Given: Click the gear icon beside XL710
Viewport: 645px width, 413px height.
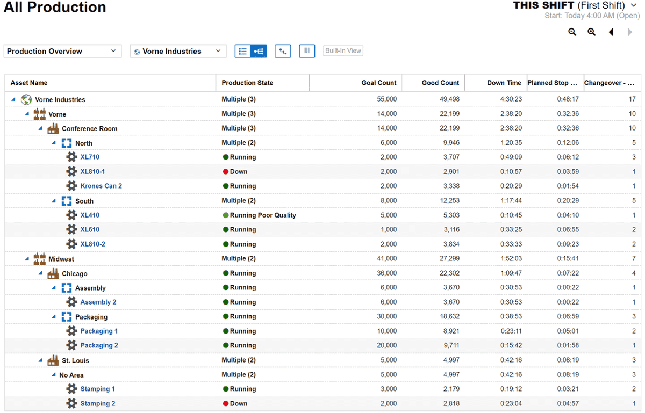Looking at the screenshot, I should [71, 157].
